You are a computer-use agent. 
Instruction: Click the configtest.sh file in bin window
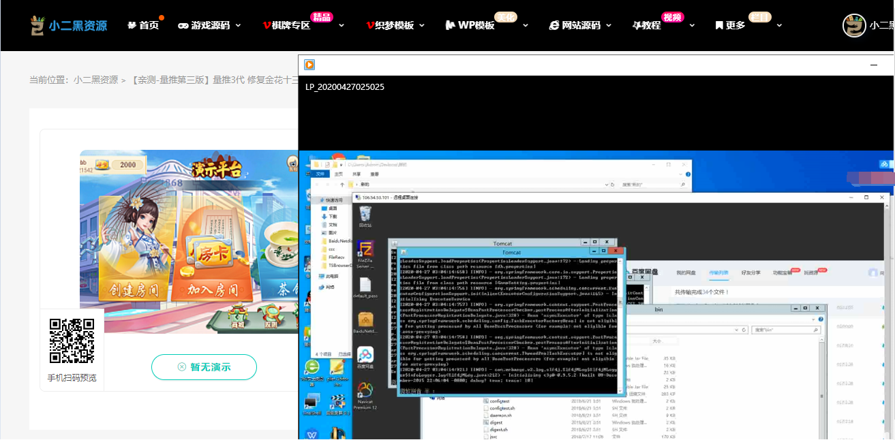502,408
